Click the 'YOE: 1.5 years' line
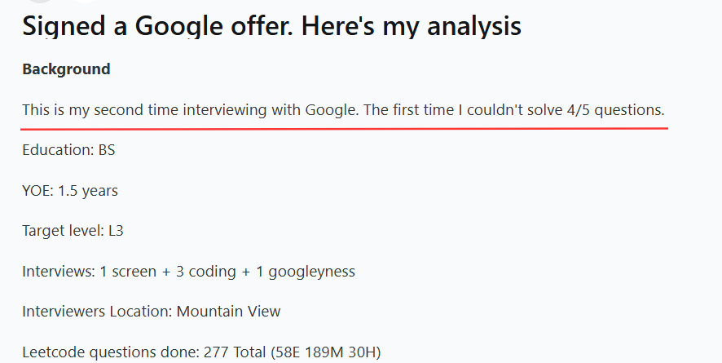Viewport: 722px width, 363px height. click(x=70, y=191)
